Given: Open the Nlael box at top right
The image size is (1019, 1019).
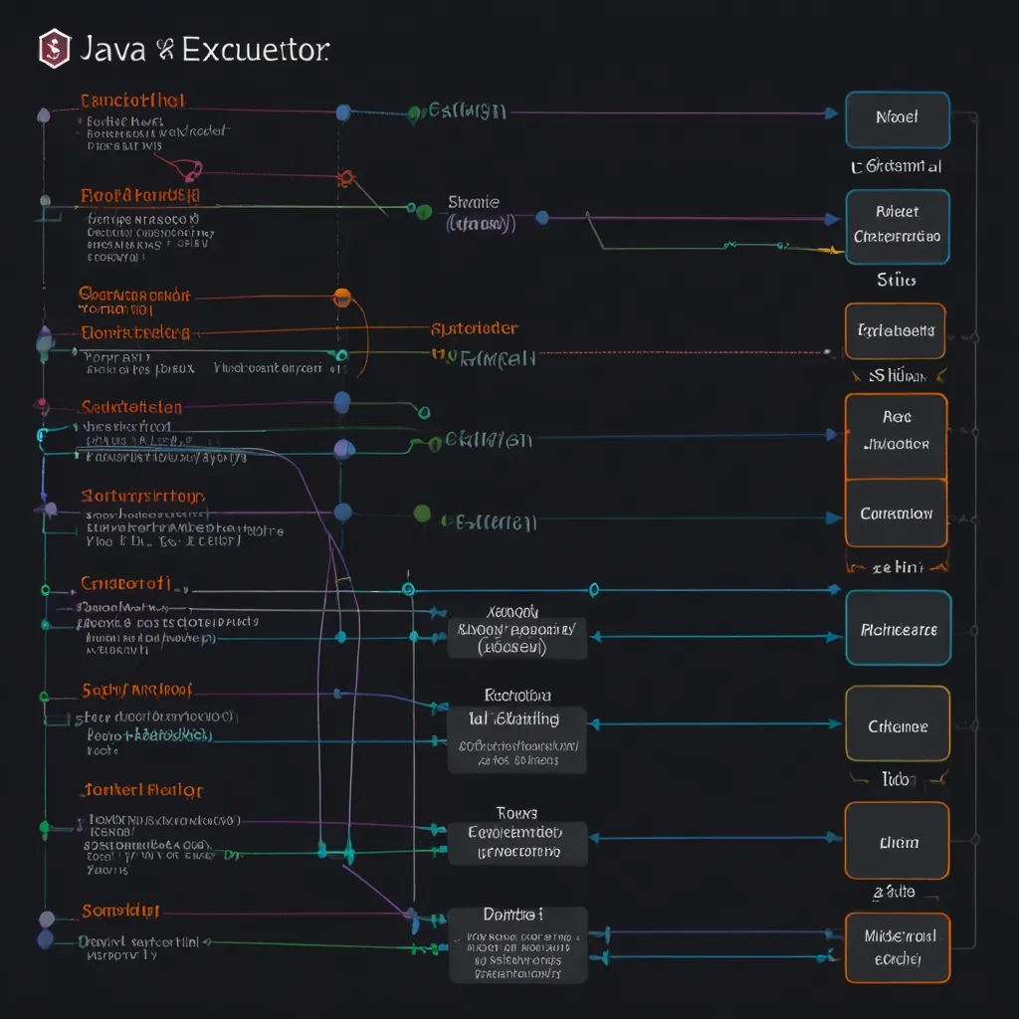Looking at the screenshot, I should tap(897, 119).
